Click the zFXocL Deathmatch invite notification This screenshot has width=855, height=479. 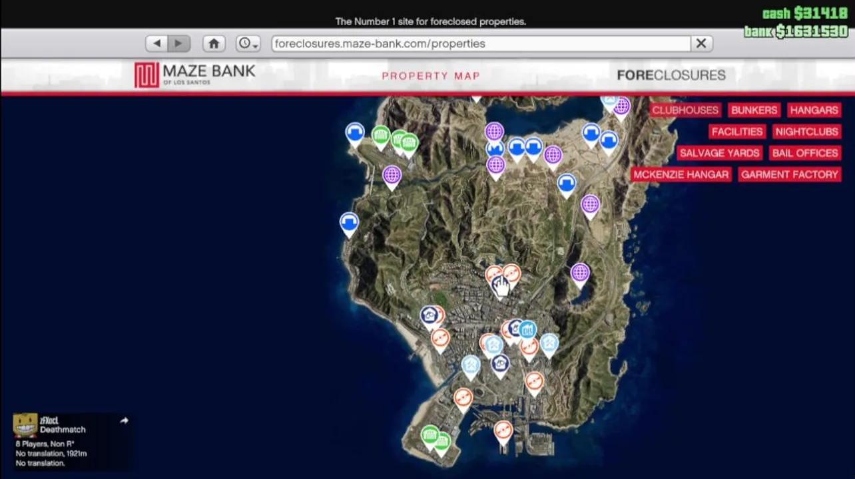72,441
